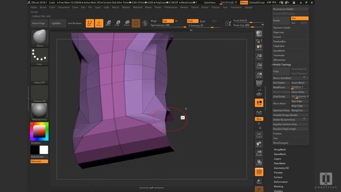Screen dimensions: 341x192
Task: Click the BPR render icon
Action: (259, 34)
